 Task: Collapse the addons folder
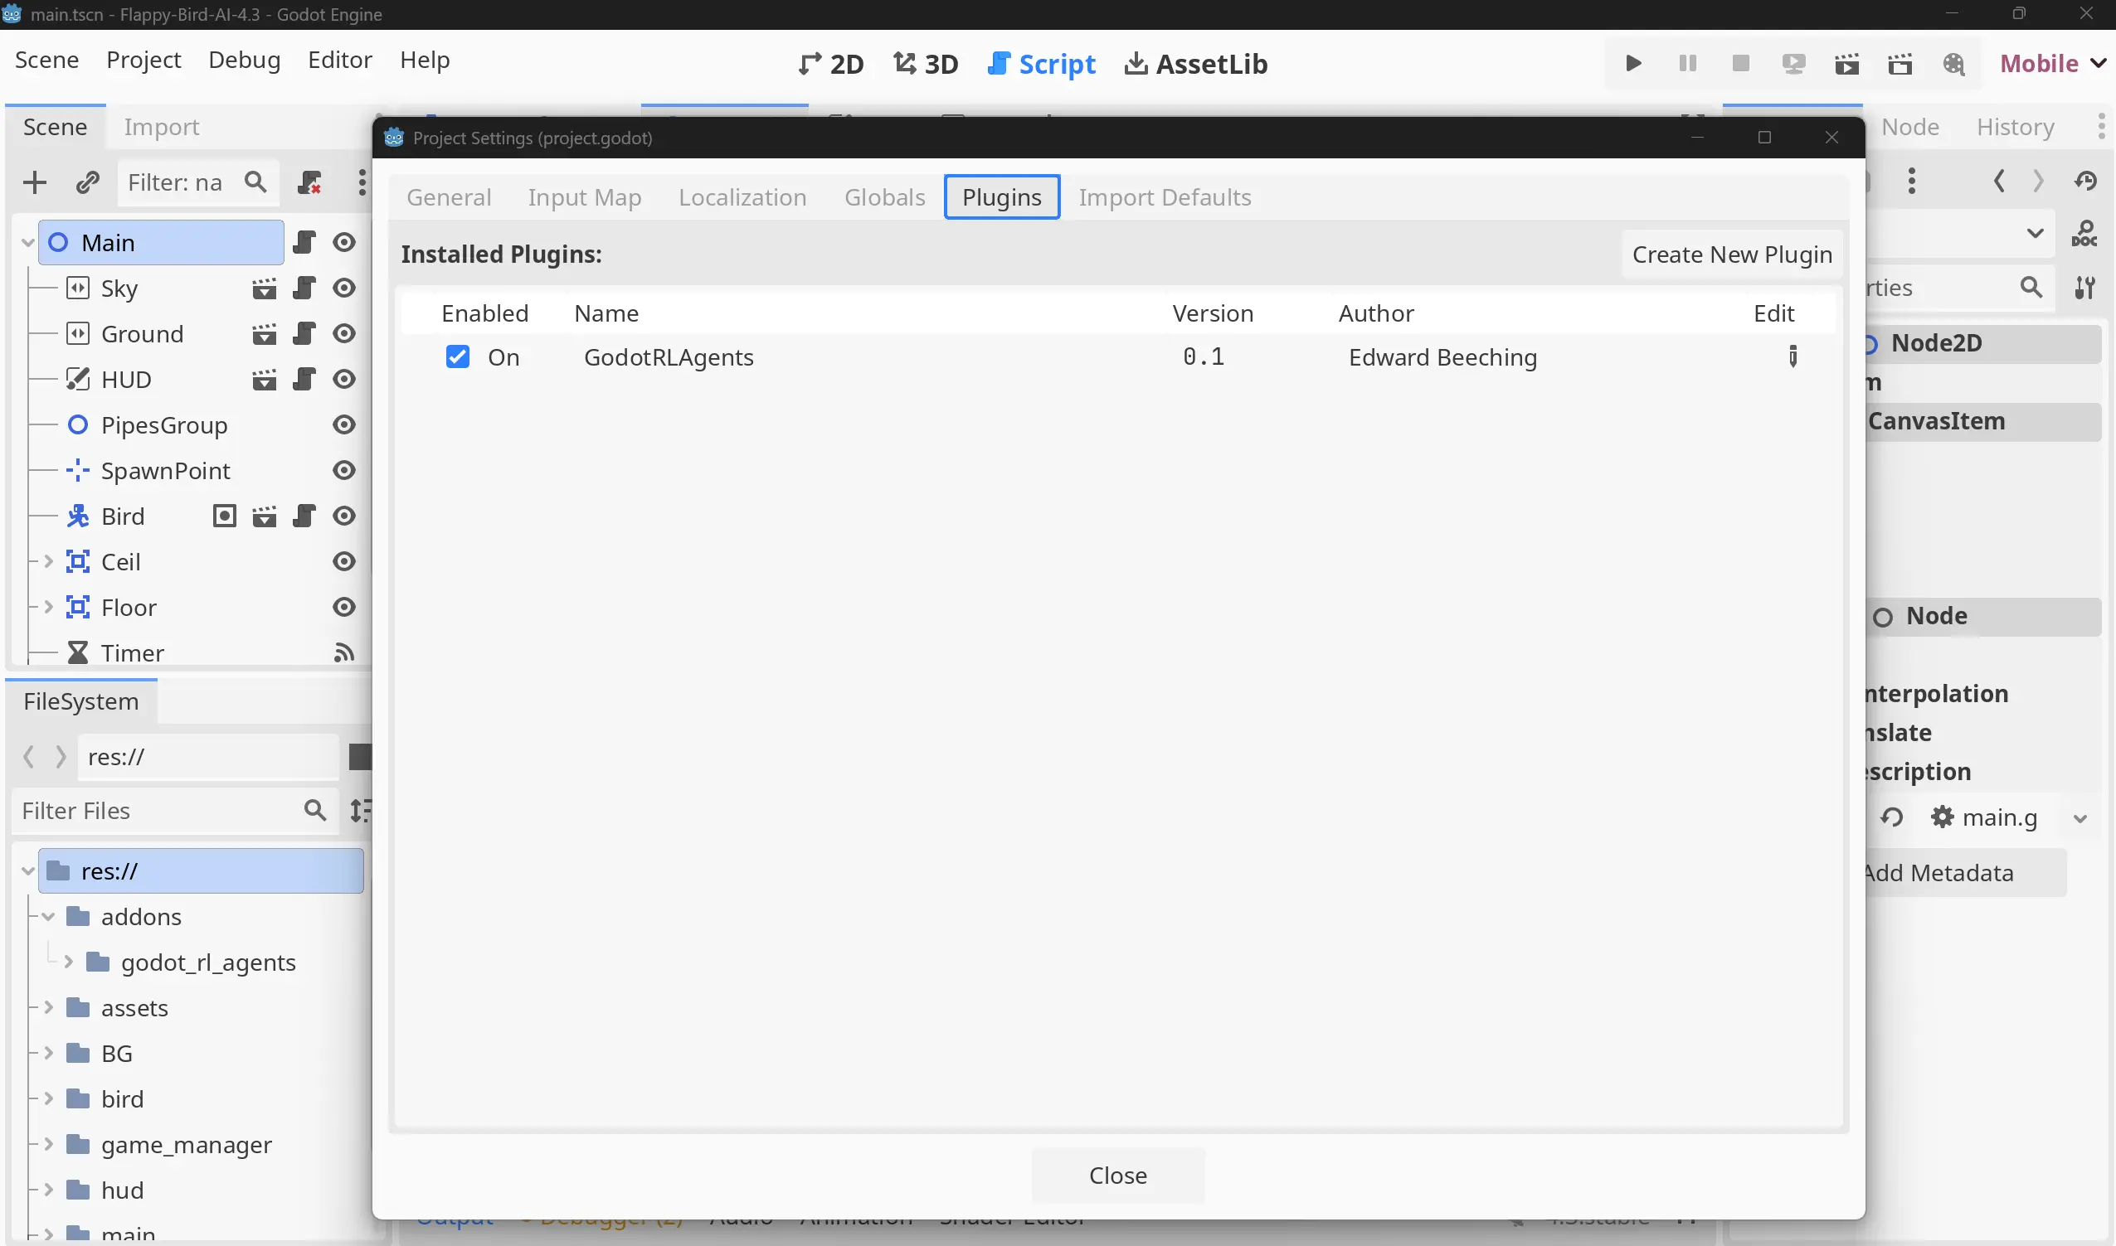[x=49, y=917]
